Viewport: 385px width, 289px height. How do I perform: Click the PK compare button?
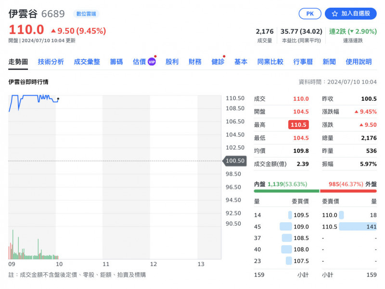click(310, 13)
